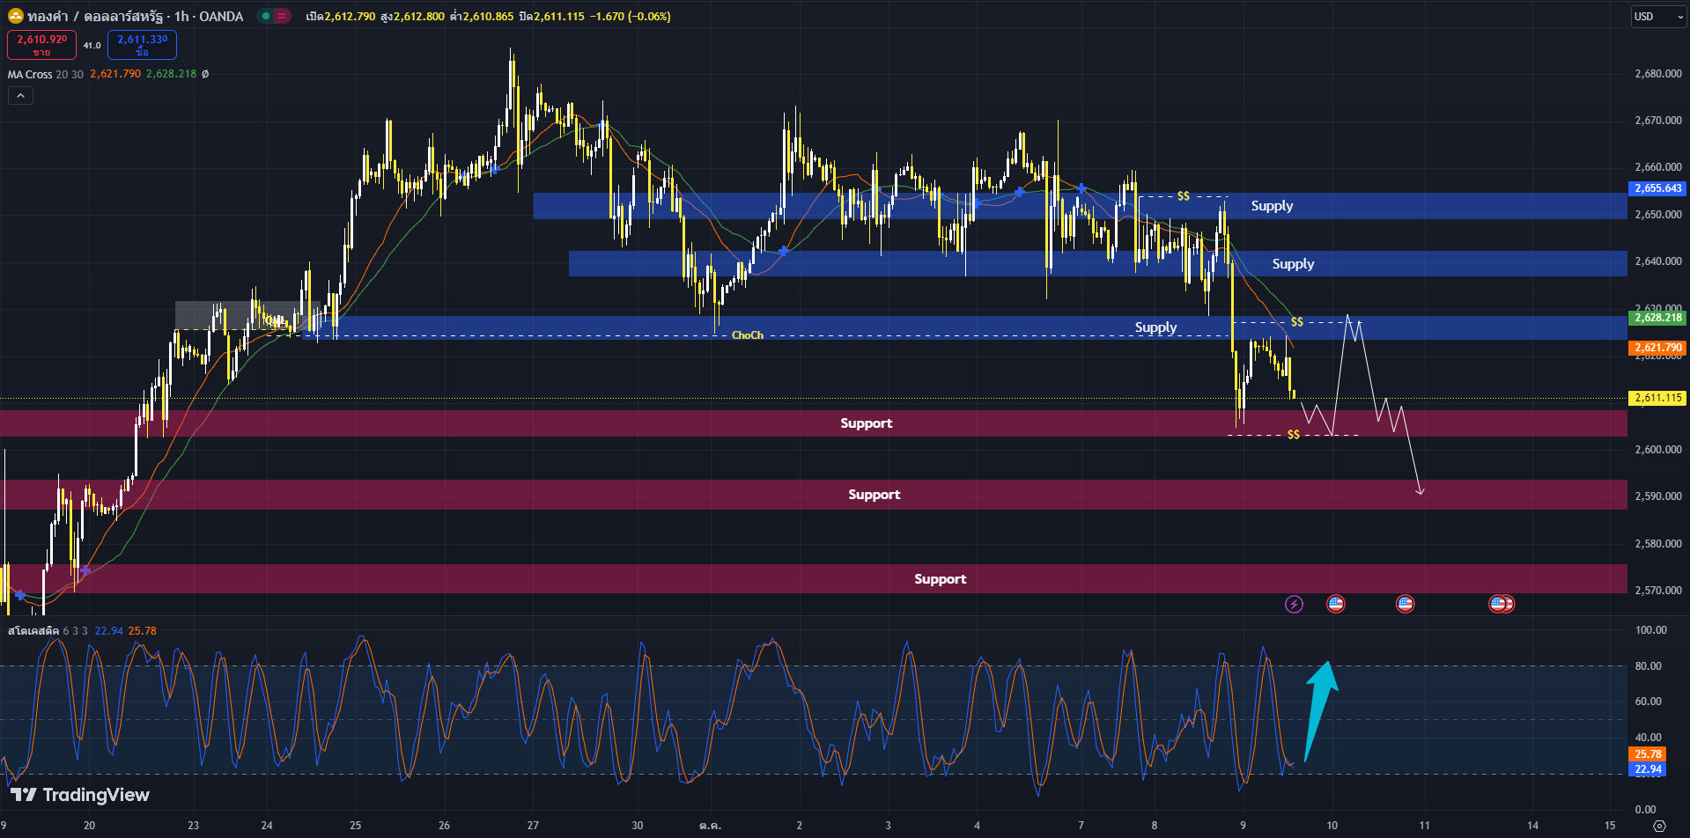Image resolution: width=1690 pixels, height=838 pixels.
Task: Click the orange 2,621.790 MA price label
Action: click(1658, 348)
